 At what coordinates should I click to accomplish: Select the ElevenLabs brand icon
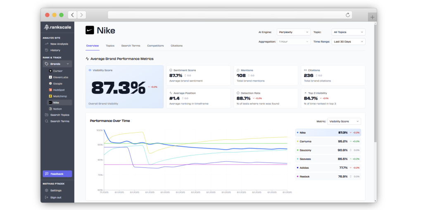50,77
